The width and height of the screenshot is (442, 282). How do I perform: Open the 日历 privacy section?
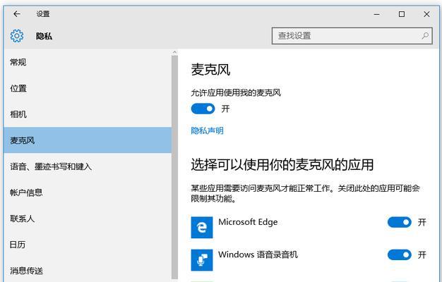click(88, 245)
